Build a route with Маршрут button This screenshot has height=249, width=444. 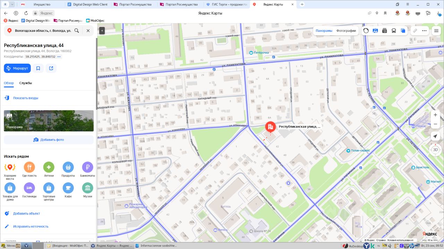pos(17,68)
